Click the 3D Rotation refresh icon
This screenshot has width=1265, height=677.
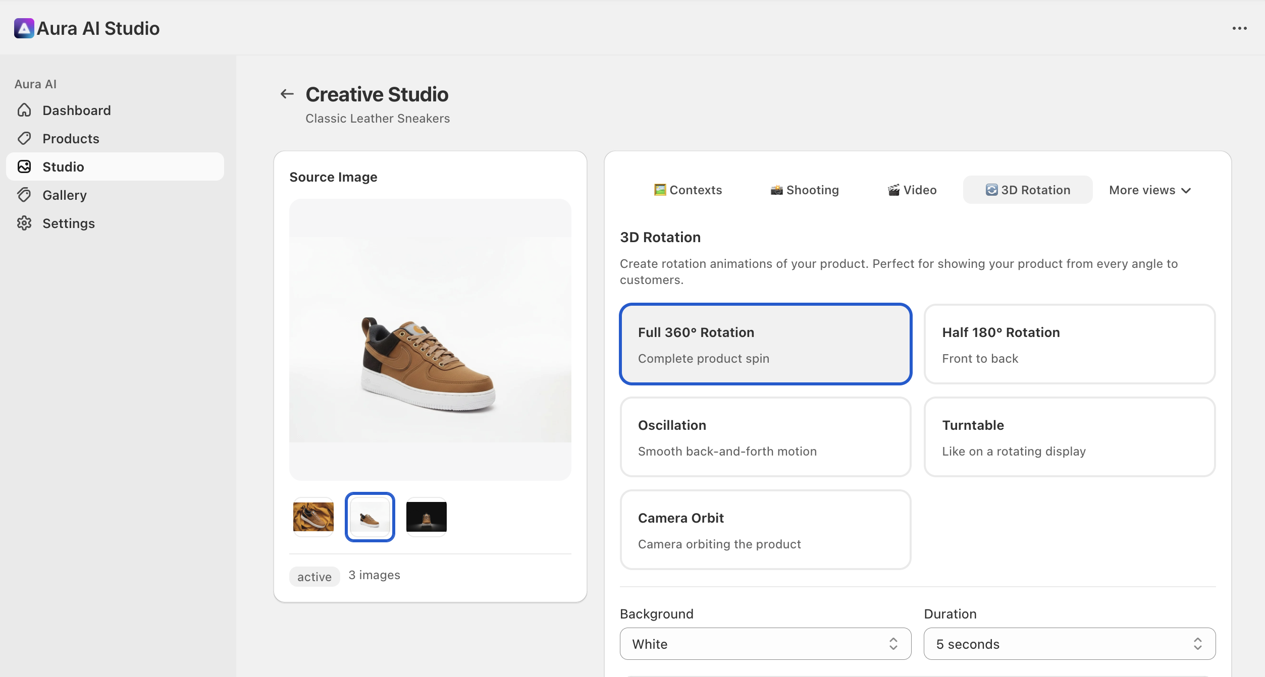992,190
